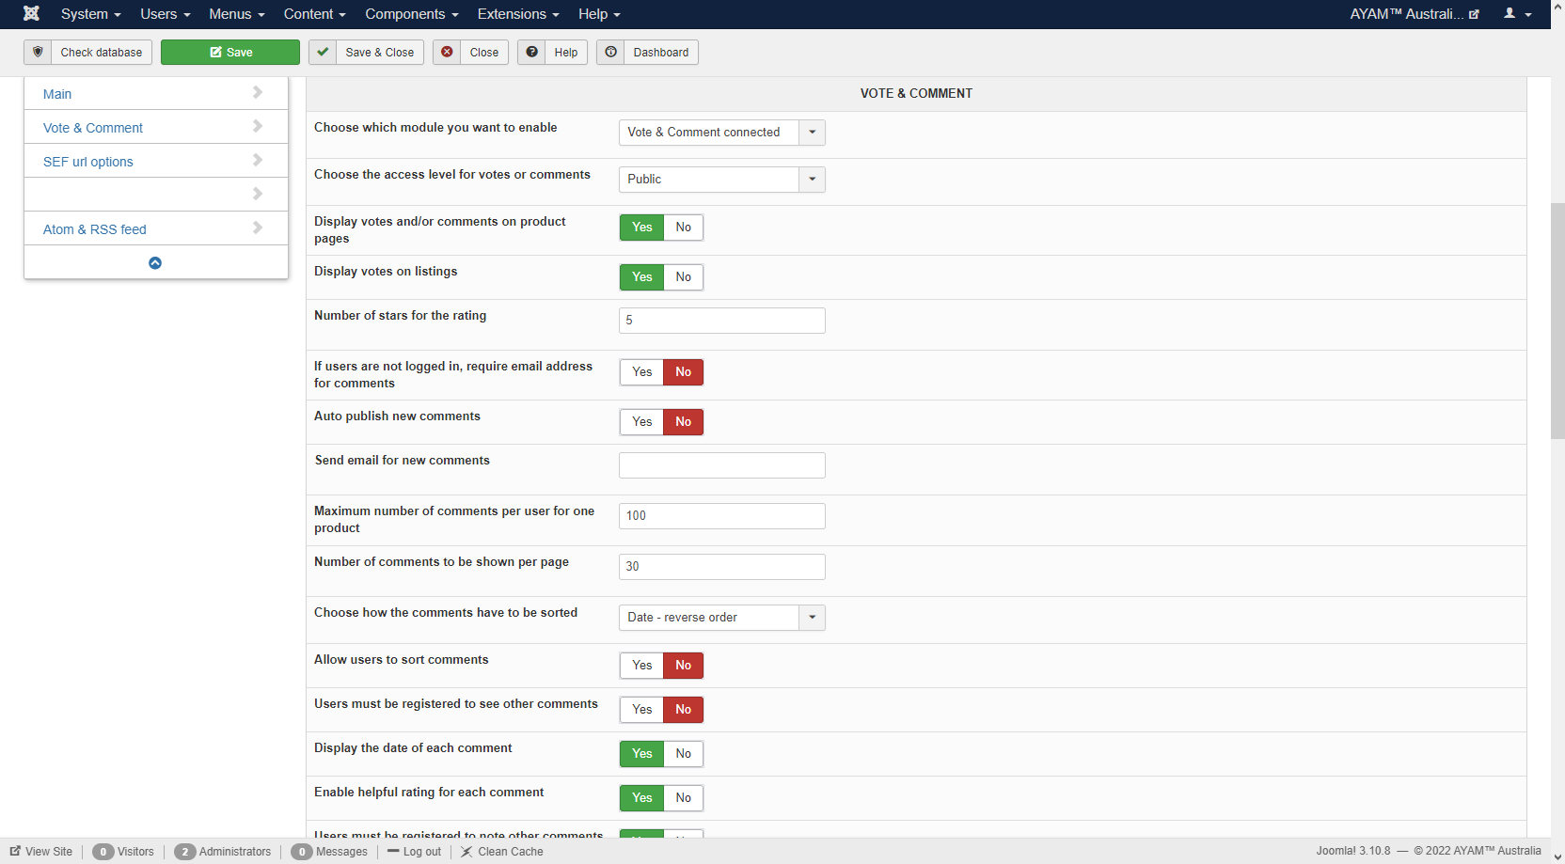Viewport: 1565px width, 864px height.
Task: Click the maximum comments per user field
Action: click(722, 516)
